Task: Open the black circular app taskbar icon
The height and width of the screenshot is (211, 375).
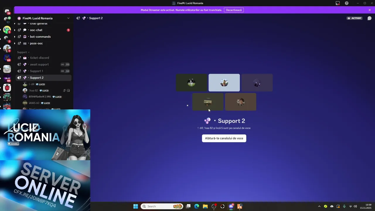Action: [x=222, y=206]
